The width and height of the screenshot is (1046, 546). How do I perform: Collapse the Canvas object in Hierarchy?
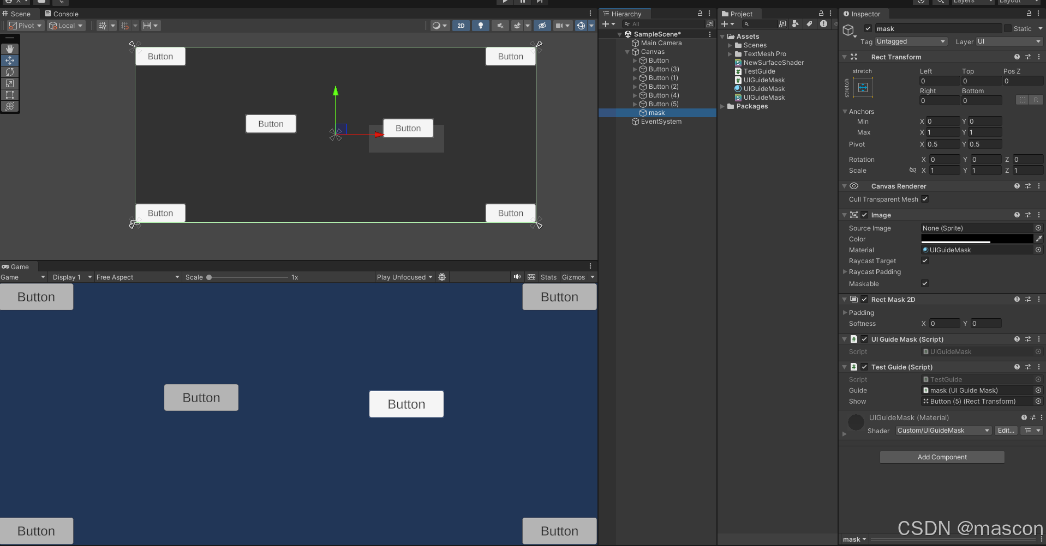click(x=626, y=52)
